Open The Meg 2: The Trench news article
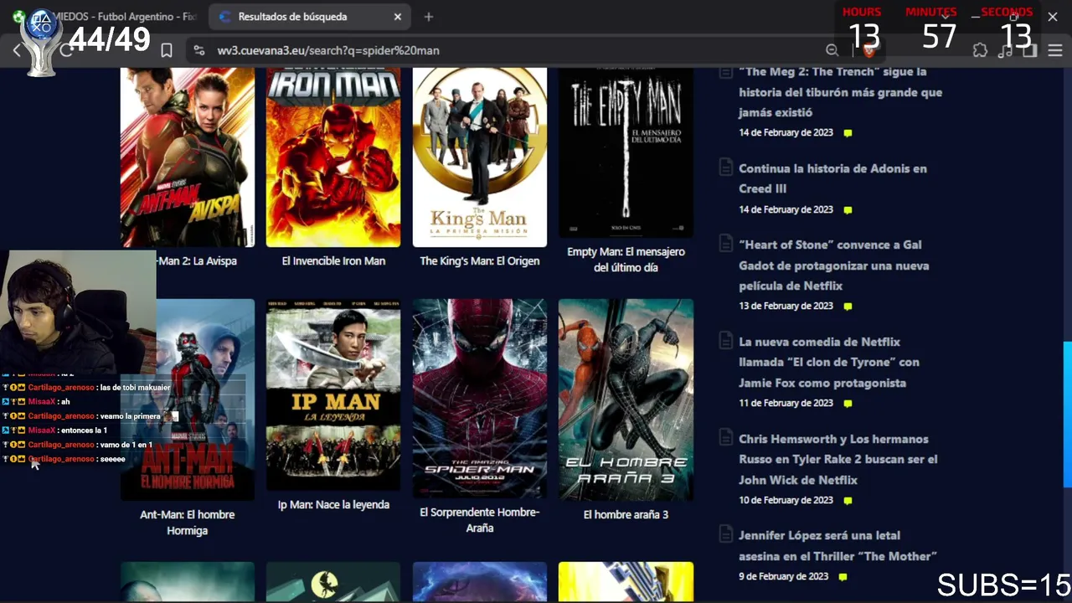Screen dimensions: 1072x603 click(x=840, y=92)
